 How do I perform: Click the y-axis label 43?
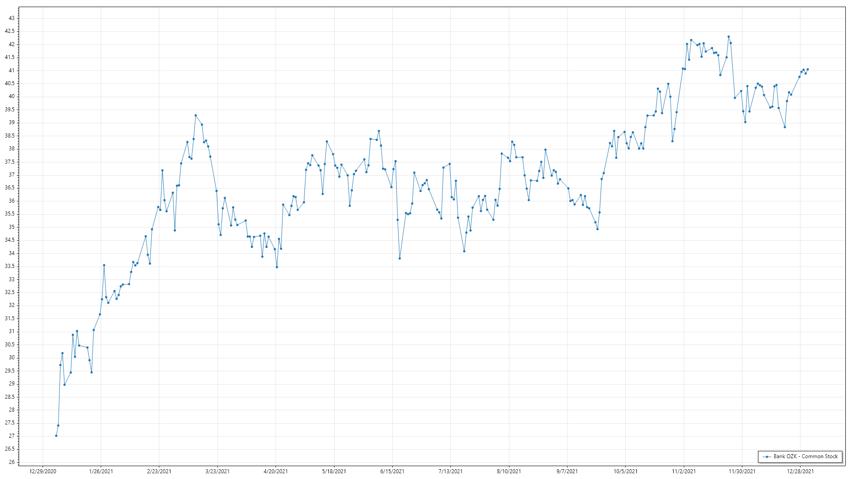[12, 18]
